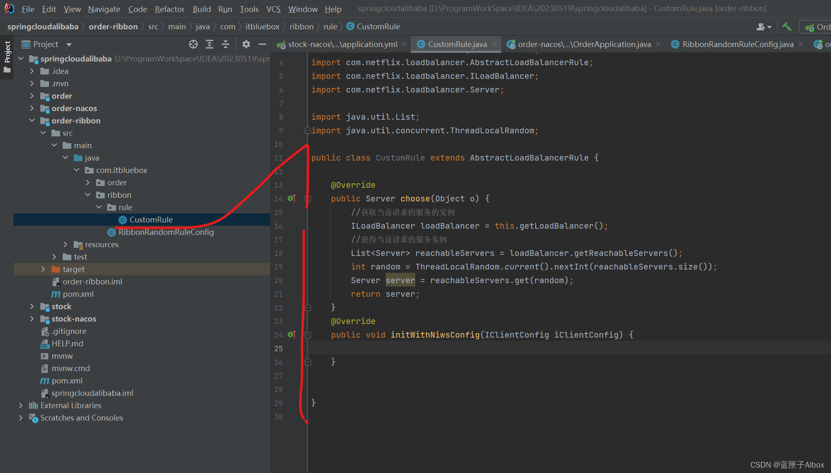Click springcloudalibaba in breadcrumb
The image size is (831, 473).
43,26
